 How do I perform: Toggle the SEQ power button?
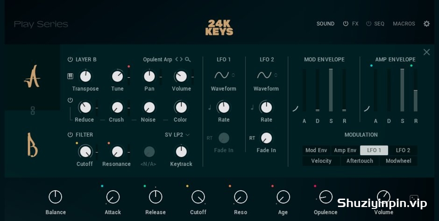369,24
